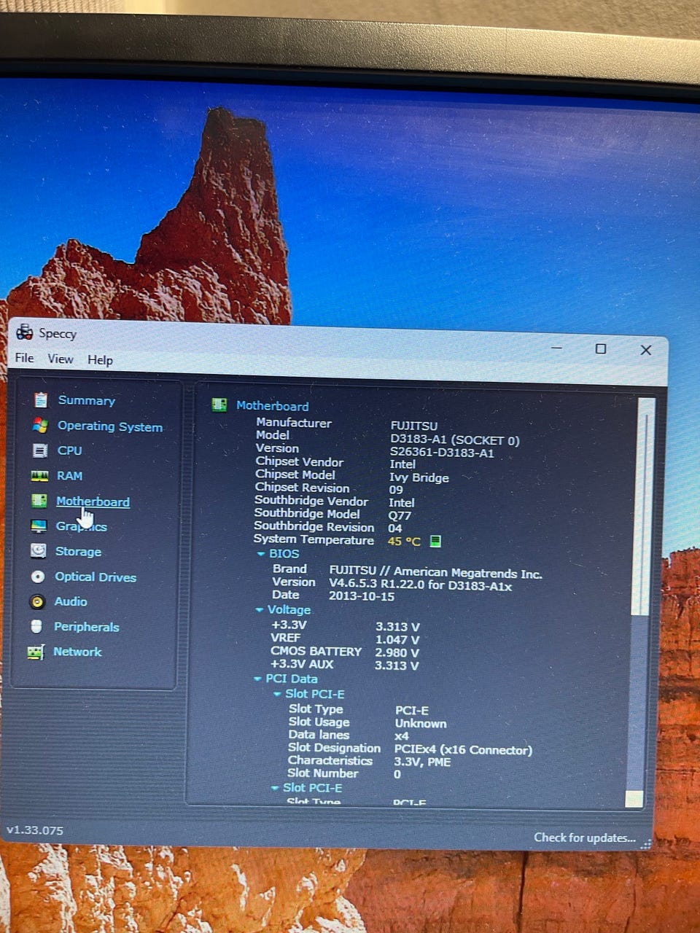The width and height of the screenshot is (700, 933).
Task: Click the S26361-D3183-A1 version value
Action: point(442,453)
